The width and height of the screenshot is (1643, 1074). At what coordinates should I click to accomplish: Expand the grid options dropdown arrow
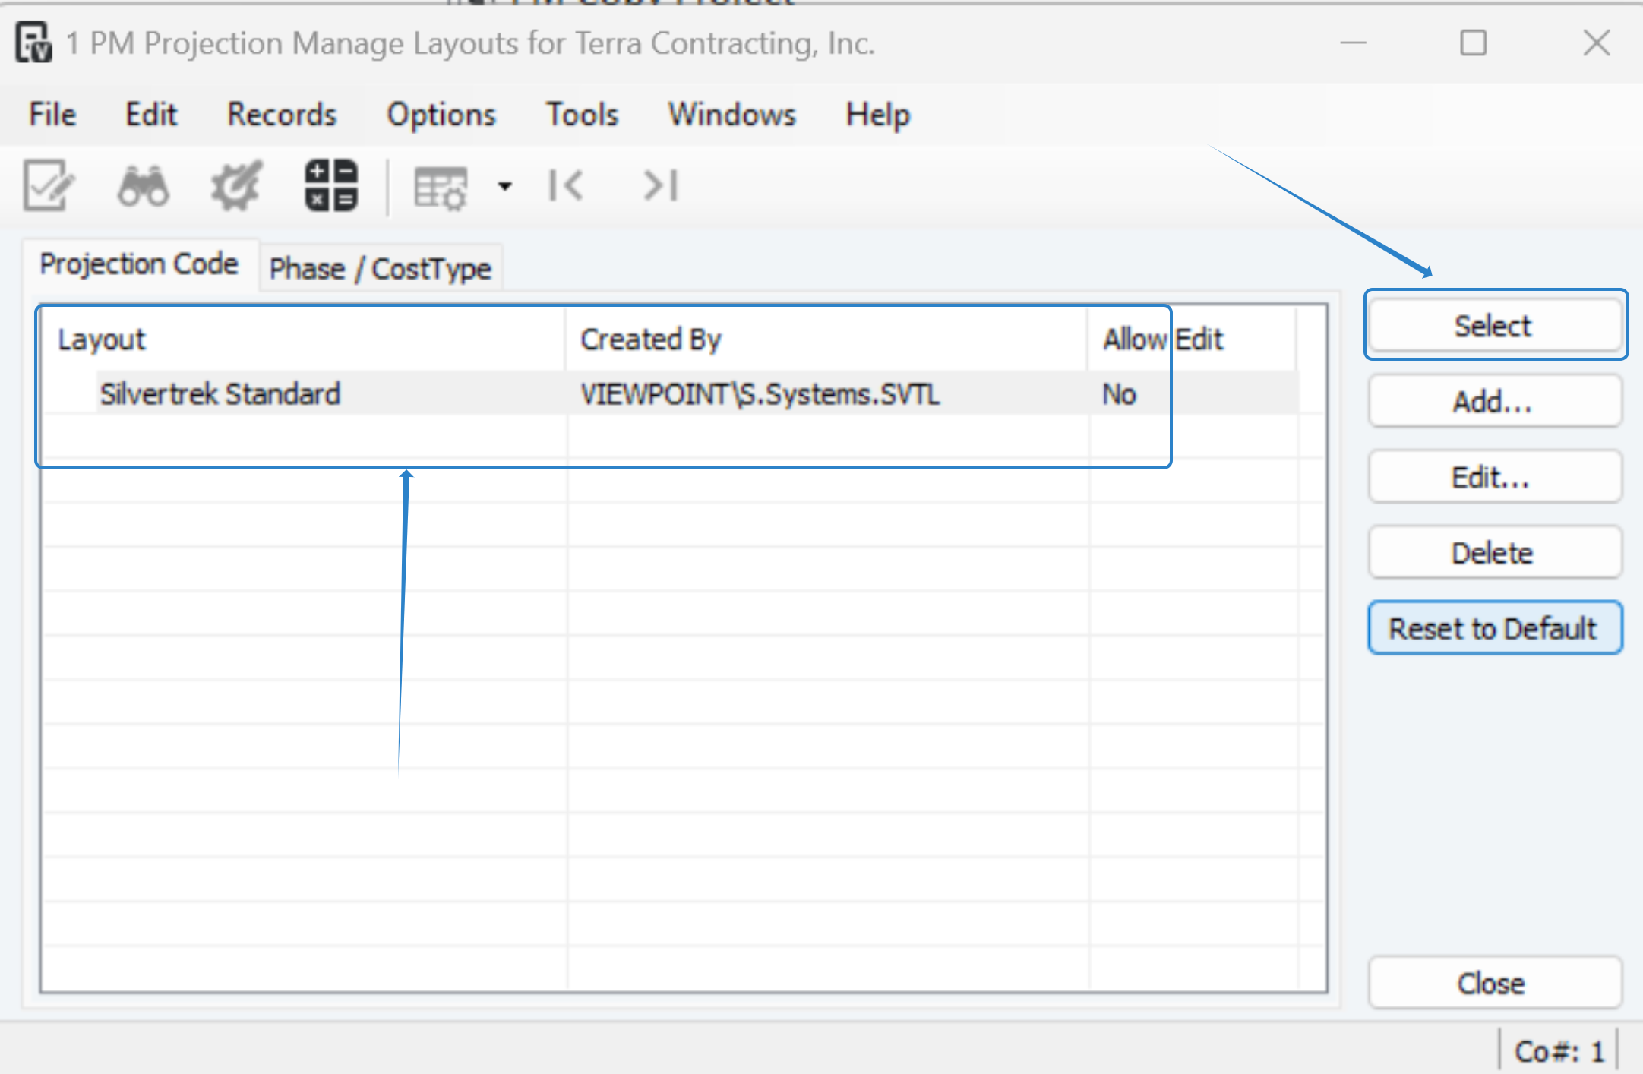(504, 186)
